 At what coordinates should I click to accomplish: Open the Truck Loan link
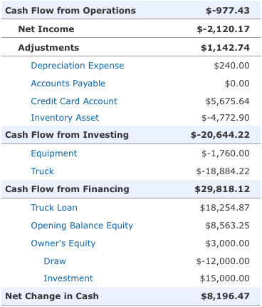tap(54, 208)
